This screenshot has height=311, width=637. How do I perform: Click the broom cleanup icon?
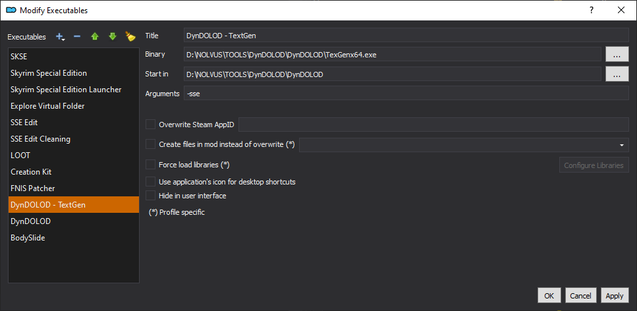[x=130, y=37]
